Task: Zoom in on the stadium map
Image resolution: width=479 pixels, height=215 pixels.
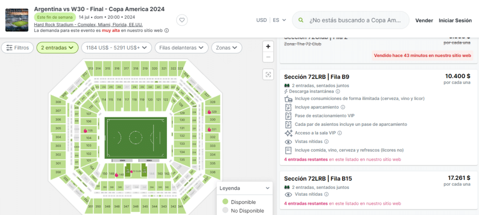Action: coord(268,46)
